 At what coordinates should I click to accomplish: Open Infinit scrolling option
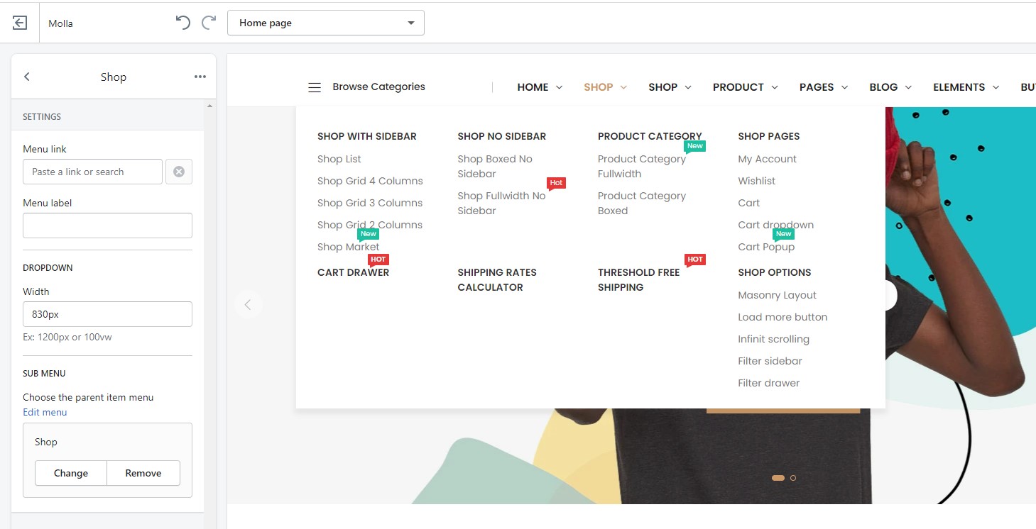773,339
